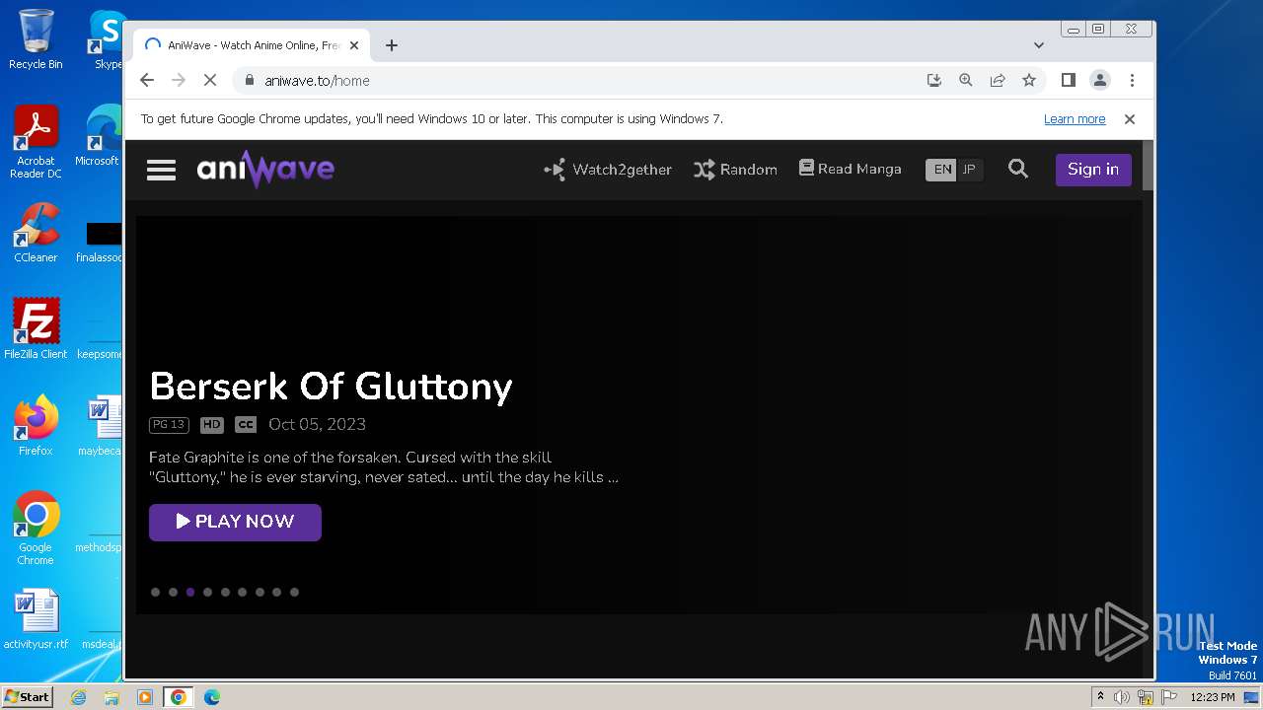Image resolution: width=1263 pixels, height=710 pixels.
Task: Click PLAY NOW for Berserk Of Gluttony
Action: click(235, 522)
